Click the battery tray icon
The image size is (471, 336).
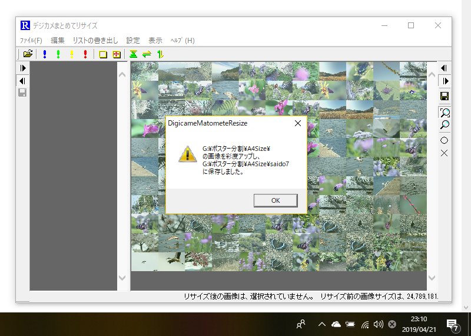[x=350, y=324]
